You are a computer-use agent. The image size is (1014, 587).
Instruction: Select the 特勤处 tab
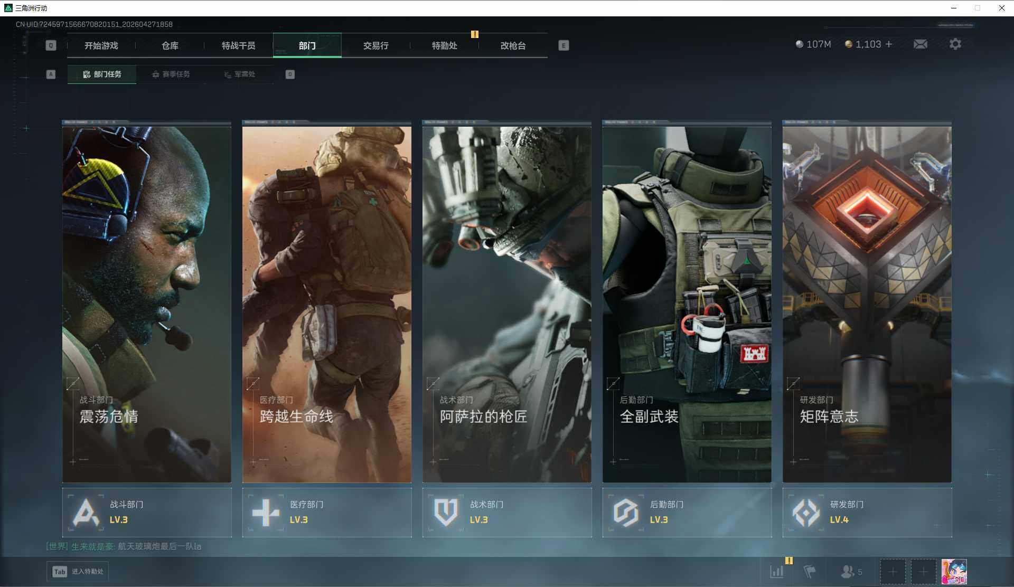444,45
